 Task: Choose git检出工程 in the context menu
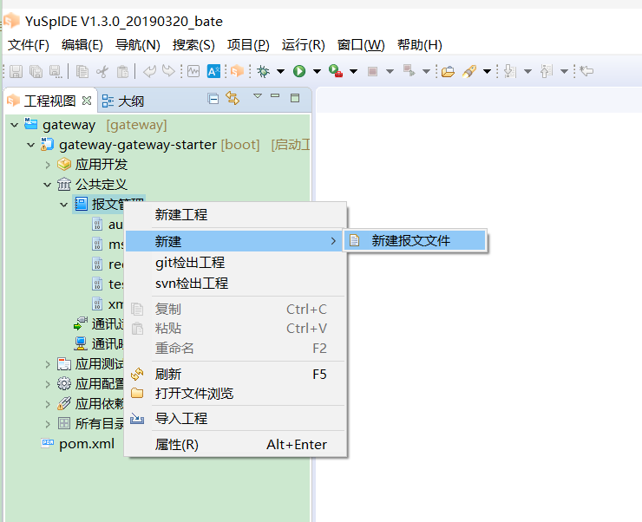(190, 263)
